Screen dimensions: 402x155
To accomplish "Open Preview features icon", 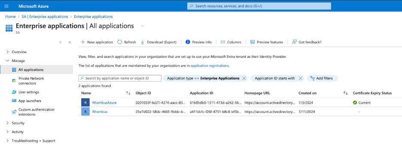I will point(253,42).
